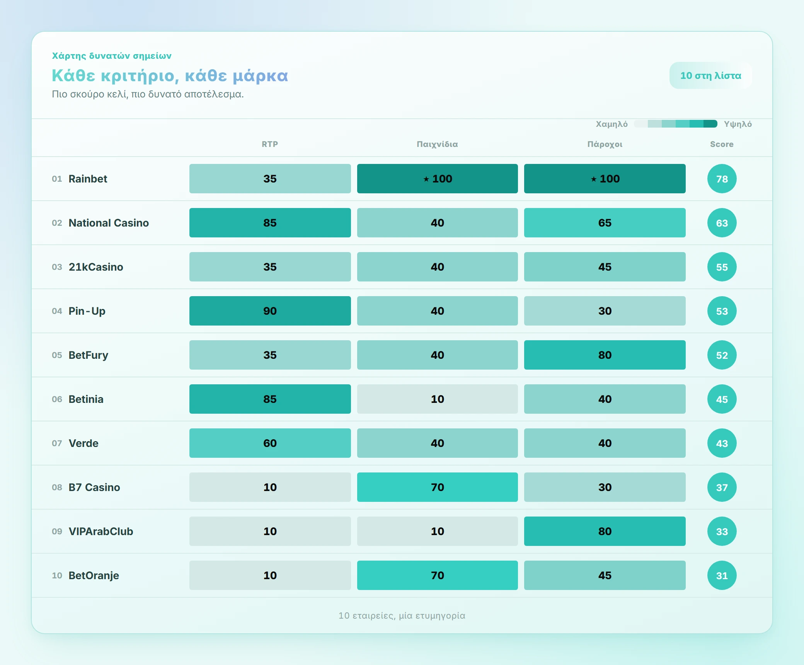Viewport: 804px width, 665px height.
Task: Click VIPArabClub's score circle 33
Action: [x=722, y=531]
